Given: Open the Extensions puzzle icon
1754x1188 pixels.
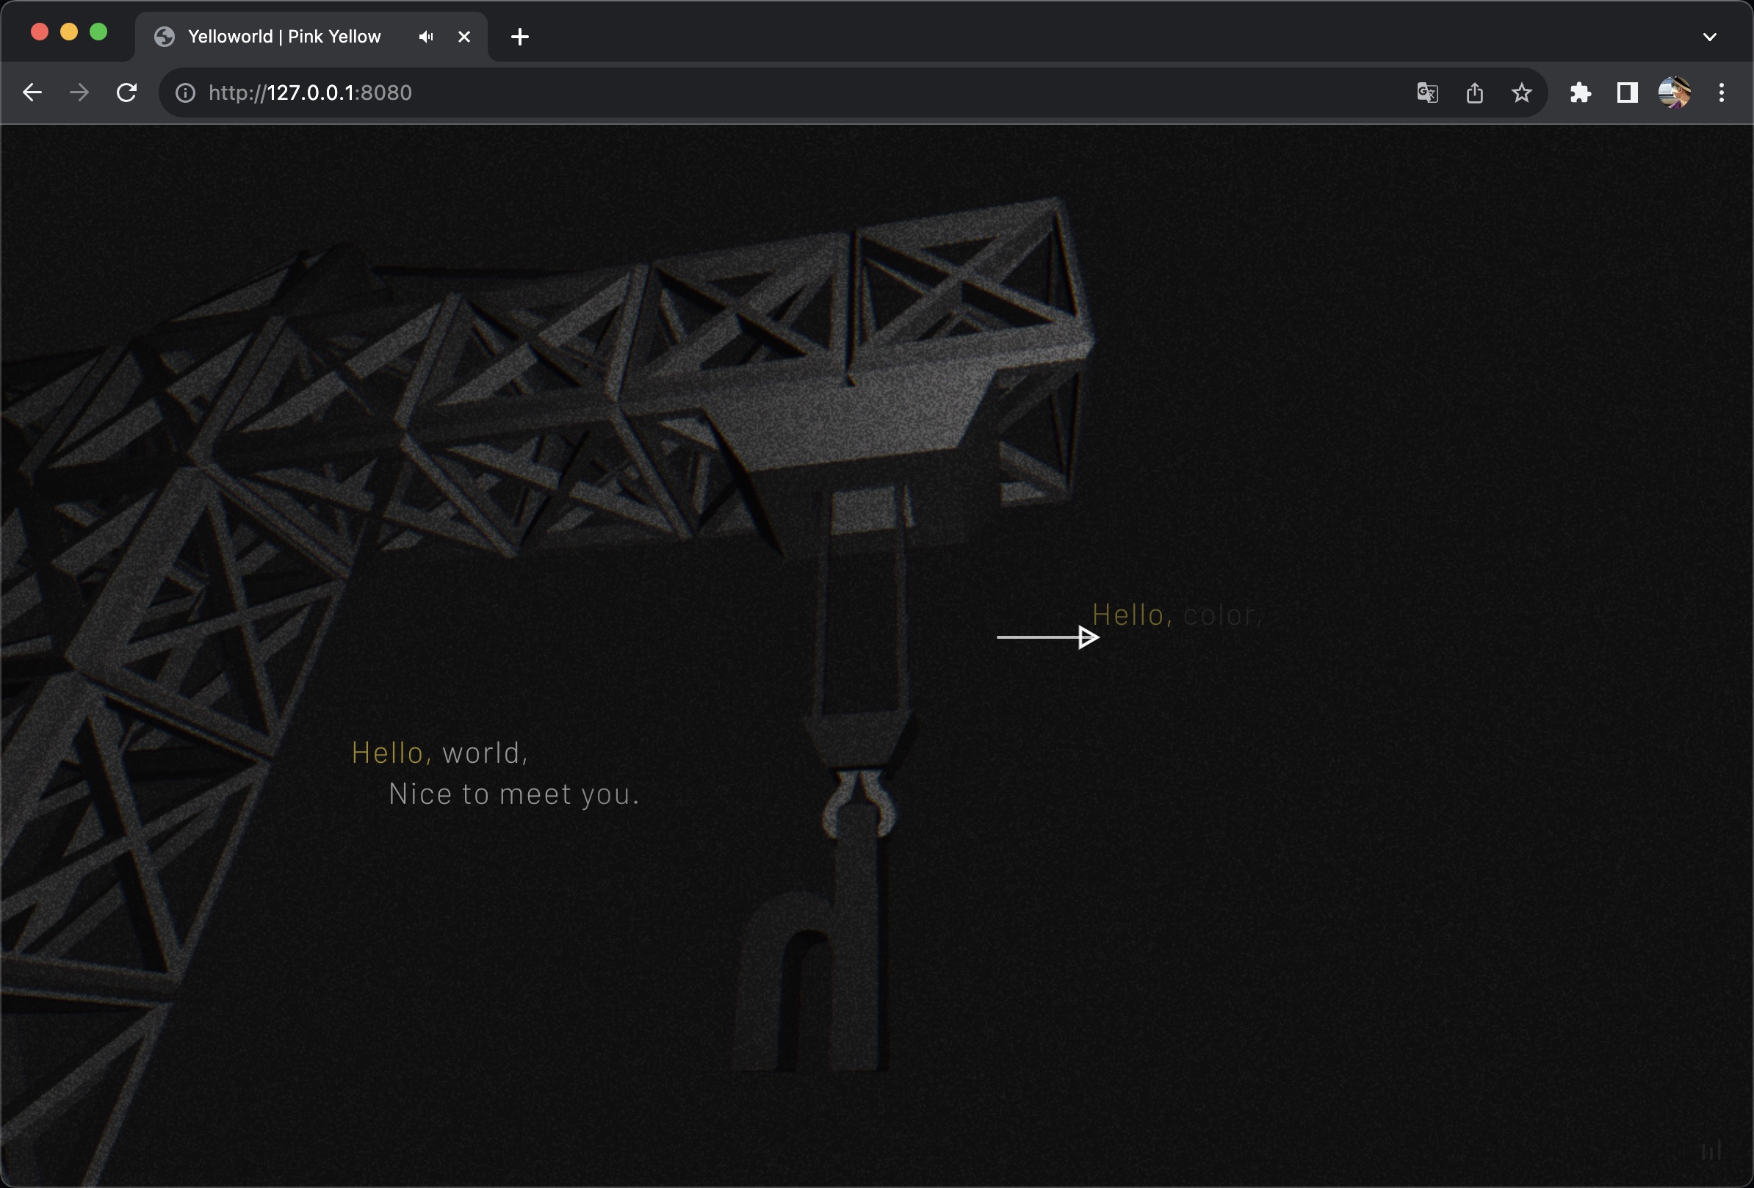Looking at the screenshot, I should (x=1581, y=93).
